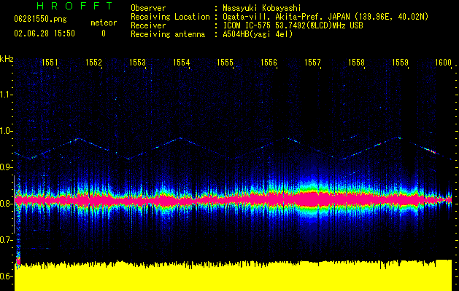
Task: Click the kHz axis unit label
Action: coord(7,59)
